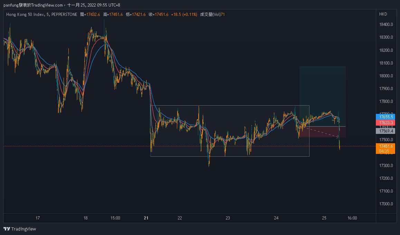Select the blue 17655.5 moving average price label
Screen dimensions: 400x235
point(385,117)
